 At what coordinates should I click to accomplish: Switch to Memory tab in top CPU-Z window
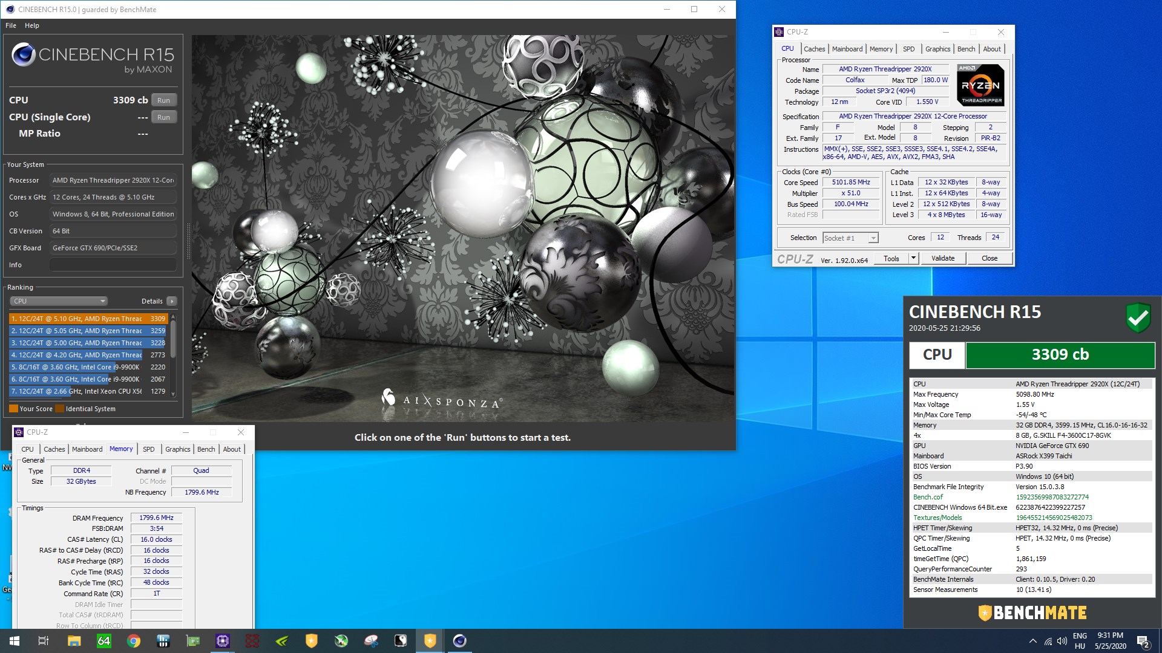coord(881,49)
